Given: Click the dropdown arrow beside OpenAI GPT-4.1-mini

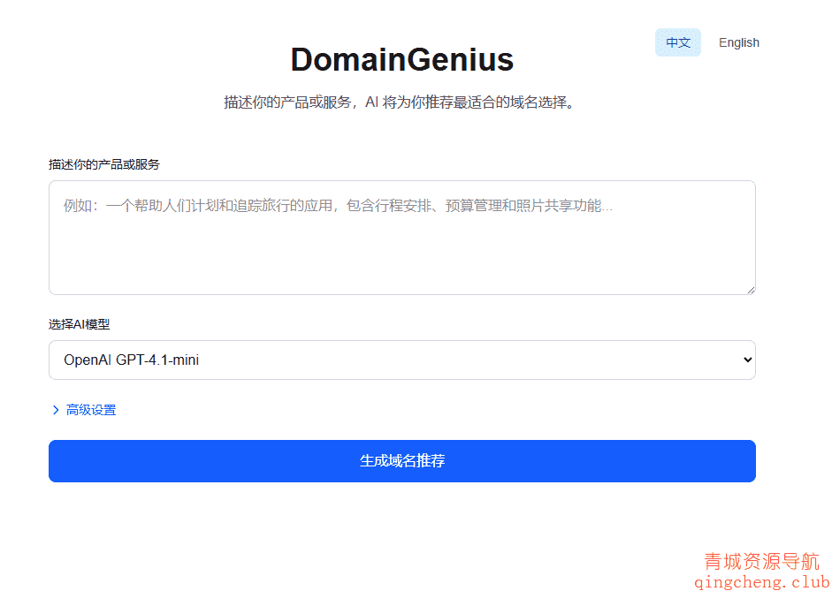Looking at the screenshot, I should click(747, 360).
